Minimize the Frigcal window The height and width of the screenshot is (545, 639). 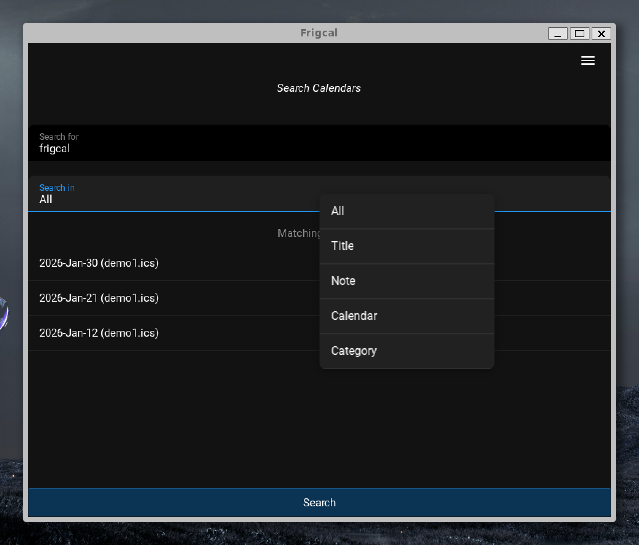pyautogui.click(x=557, y=34)
